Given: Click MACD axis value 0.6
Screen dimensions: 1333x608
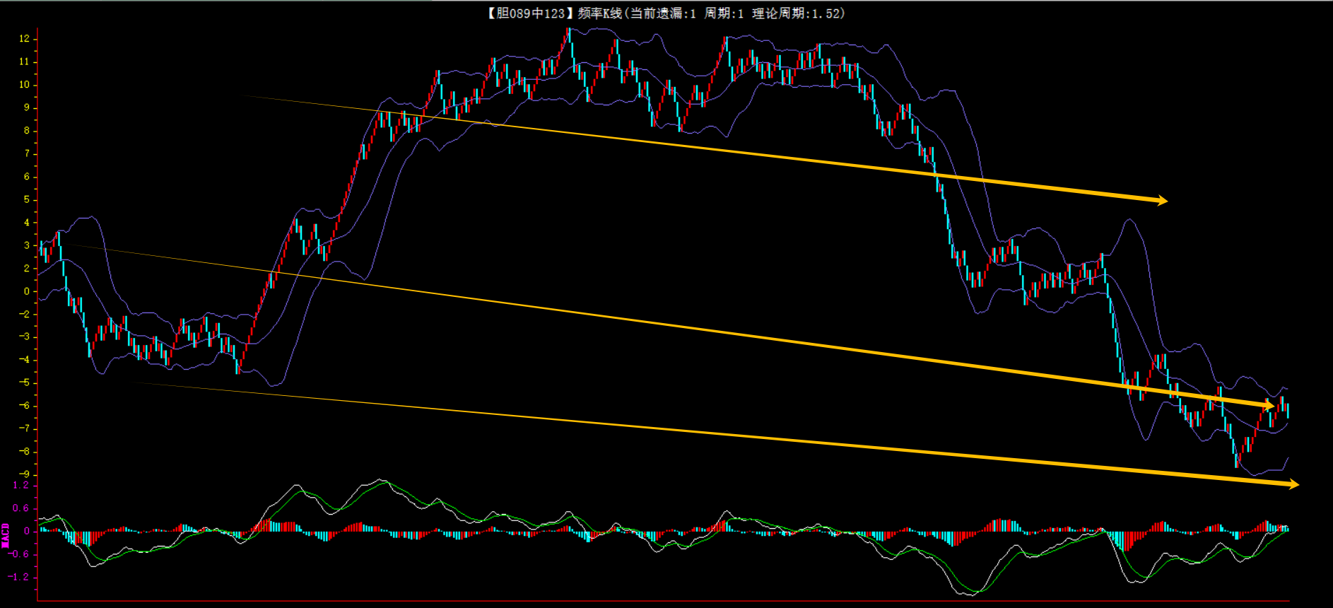Looking at the screenshot, I should (x=20, y=508).
